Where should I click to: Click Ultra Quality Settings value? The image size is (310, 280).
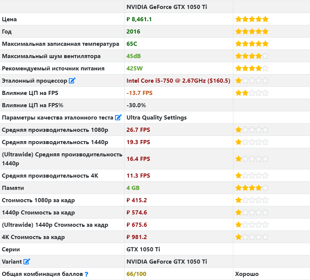[157, 117]
